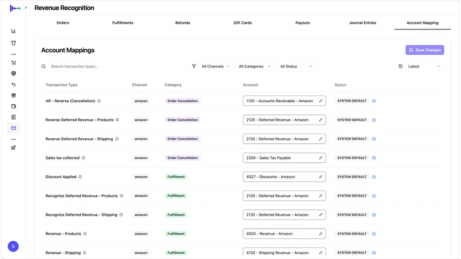Open the fulfillment box sidebar icon

point(13,74)
